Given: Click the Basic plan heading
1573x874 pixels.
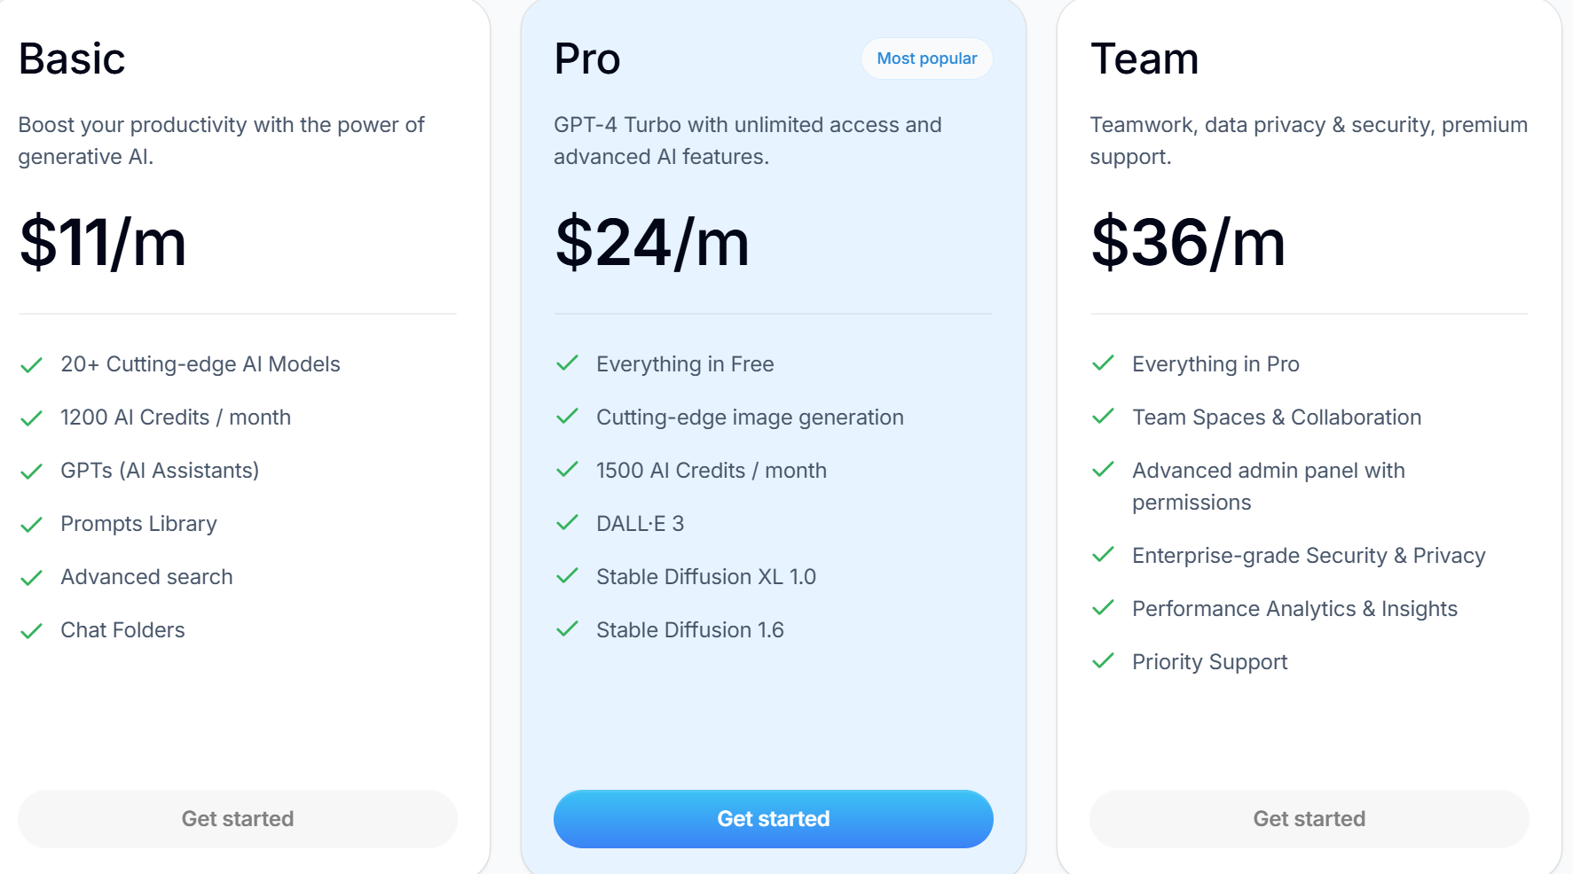Looking at the screenshot, I should (x=72, y=59).
